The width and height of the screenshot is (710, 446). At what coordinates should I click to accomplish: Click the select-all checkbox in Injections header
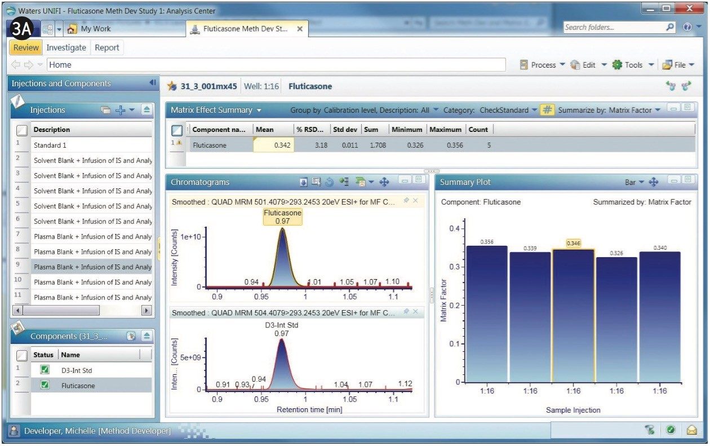tap(21, 130)
